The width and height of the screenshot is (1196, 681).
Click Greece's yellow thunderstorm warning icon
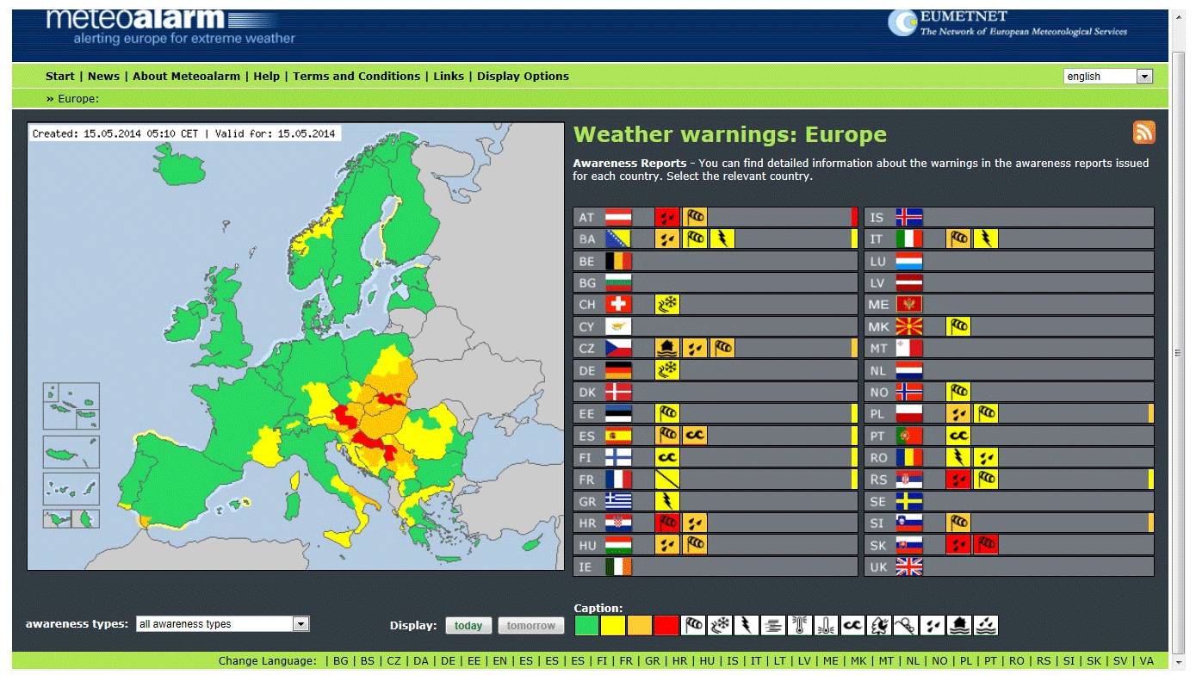pyautogui.click(x=666, y=500)
